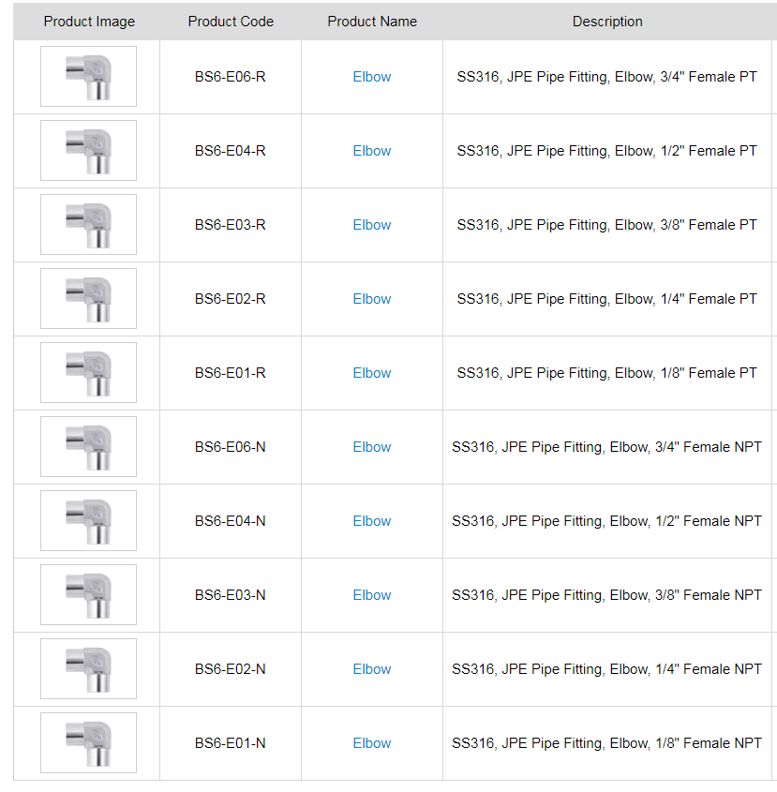This screenshot has height=792, width=777.
Task: Select the BS6-E04-N elbow image
Action: tap(88, 521)
